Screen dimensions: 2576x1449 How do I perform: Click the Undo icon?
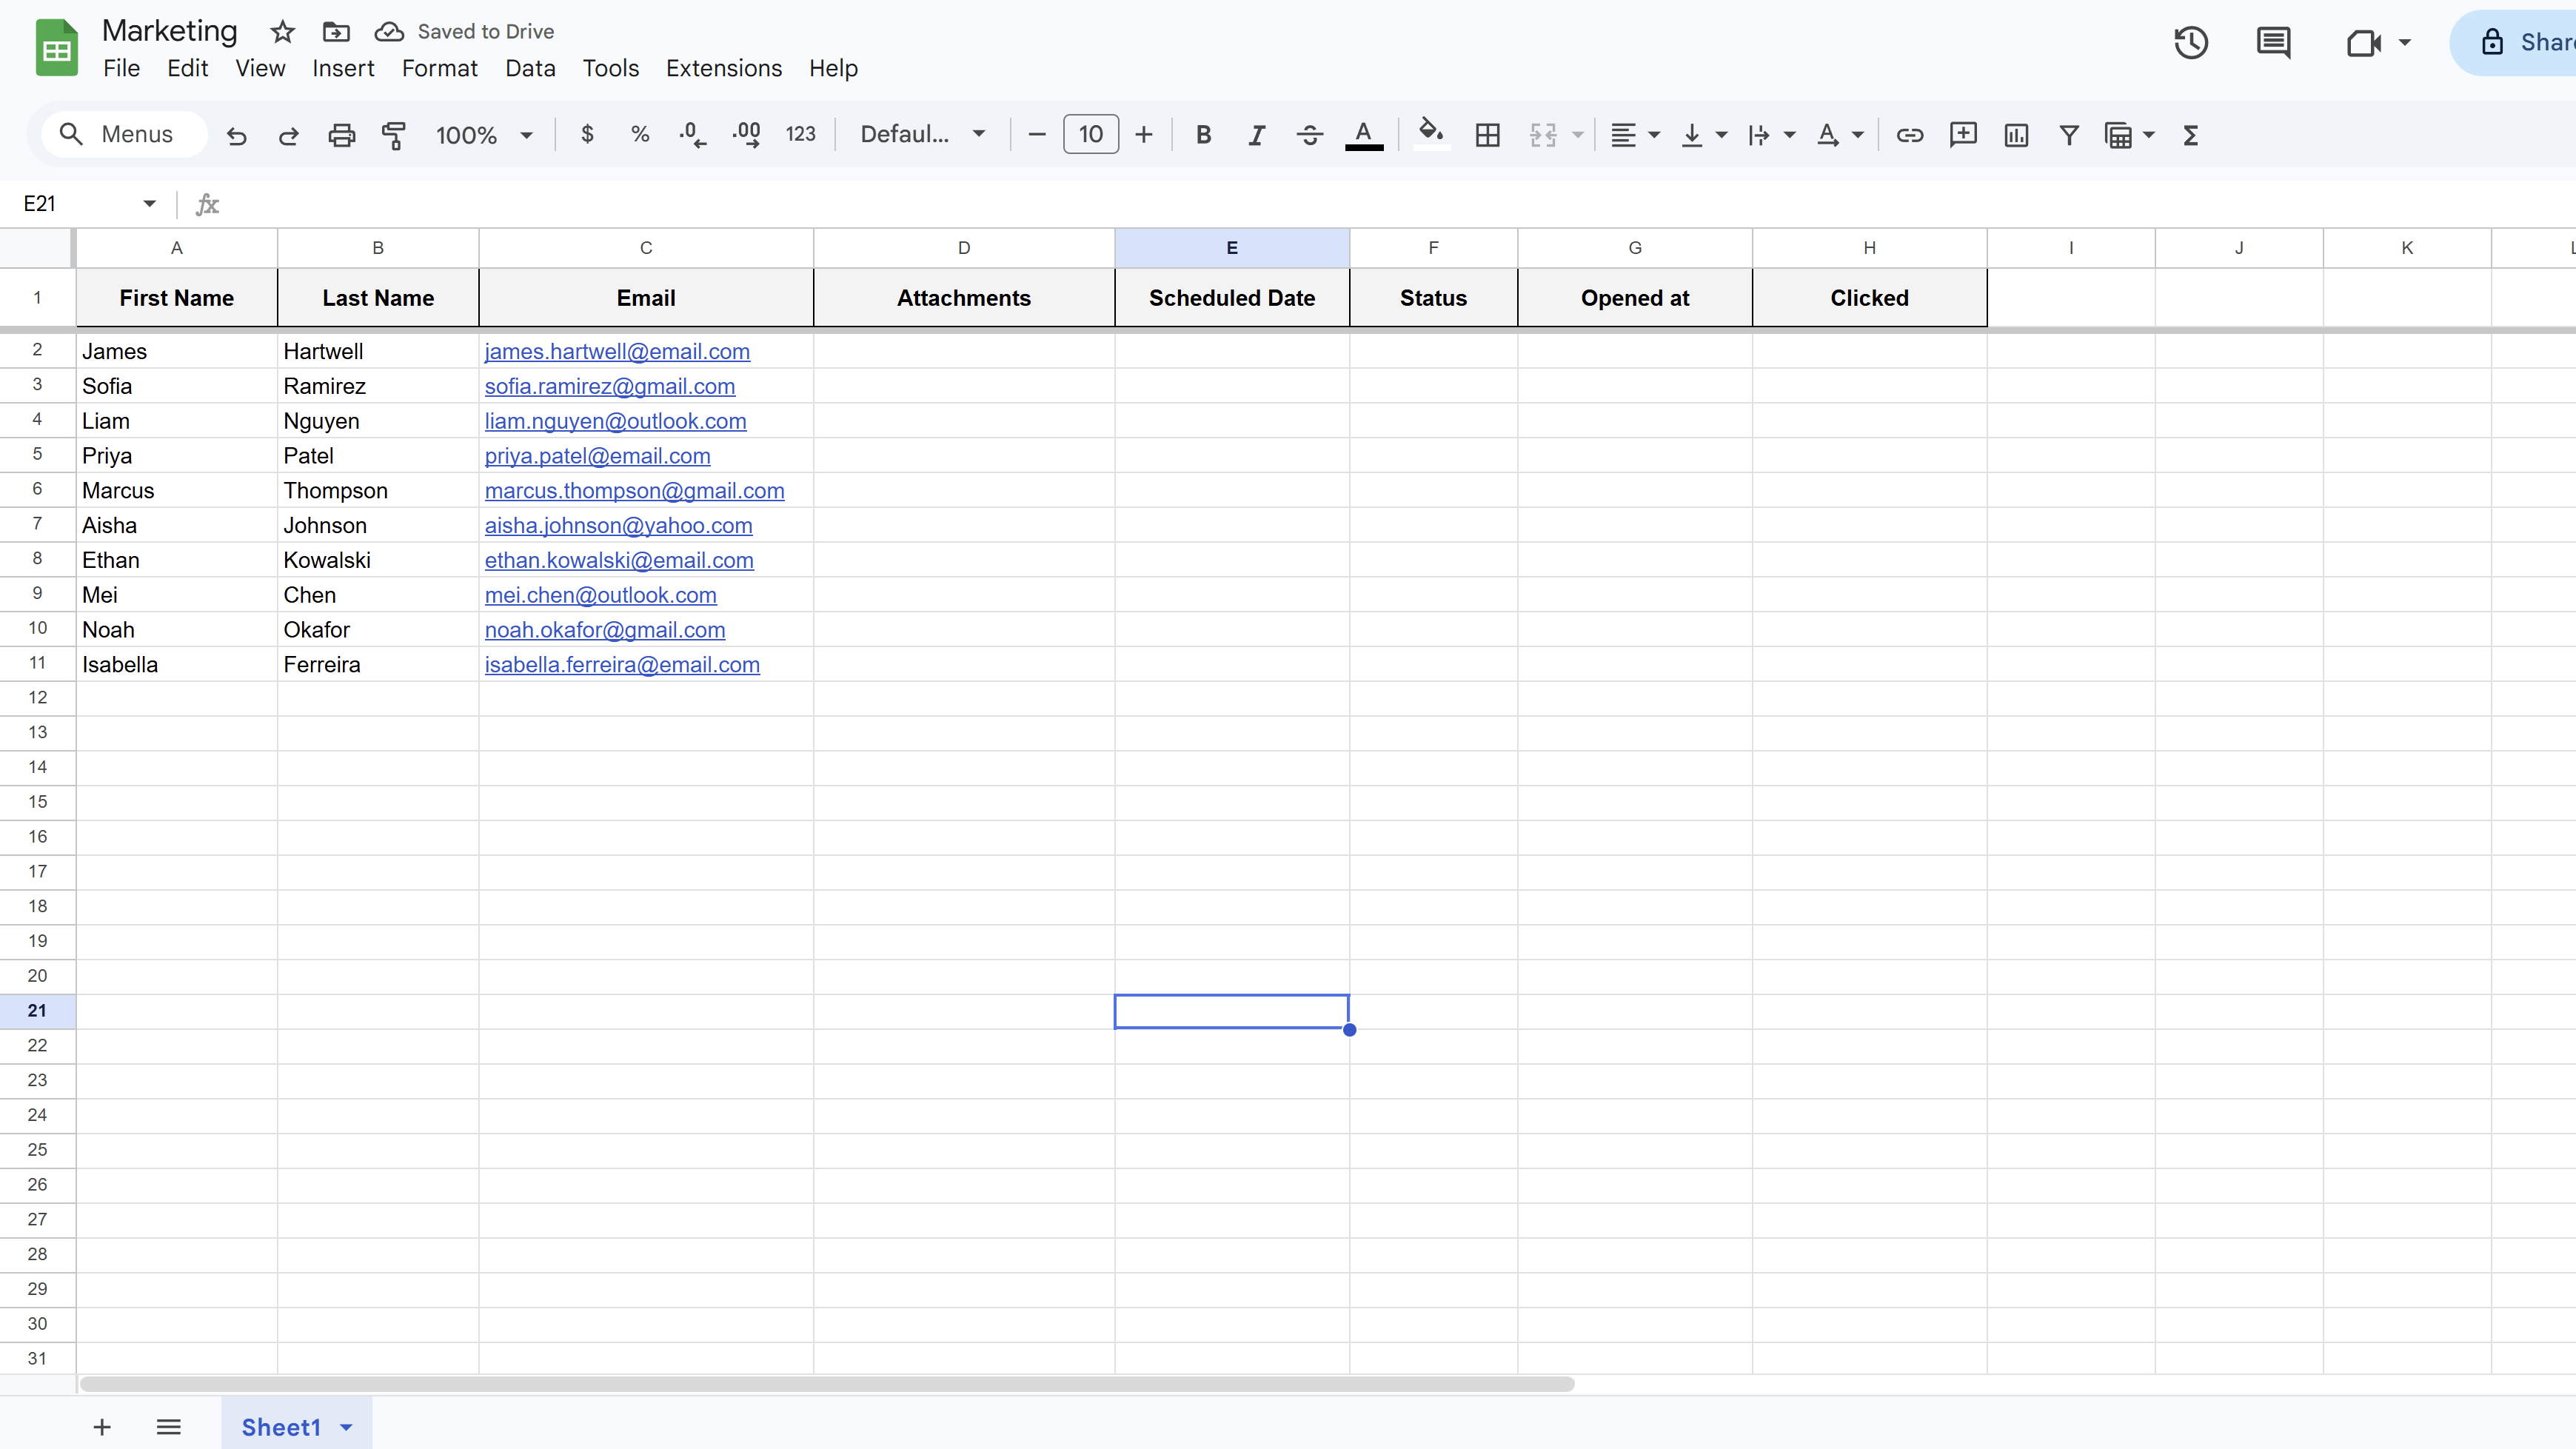(x=236, y=135)
